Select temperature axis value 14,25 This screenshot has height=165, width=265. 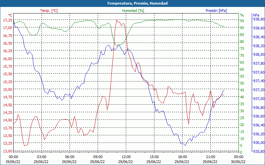click(x=8, y=113)
